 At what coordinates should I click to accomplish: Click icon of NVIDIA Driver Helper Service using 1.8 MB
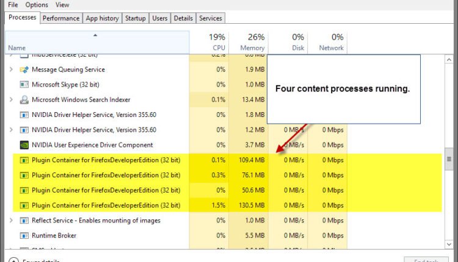click(x=24, y=115)
